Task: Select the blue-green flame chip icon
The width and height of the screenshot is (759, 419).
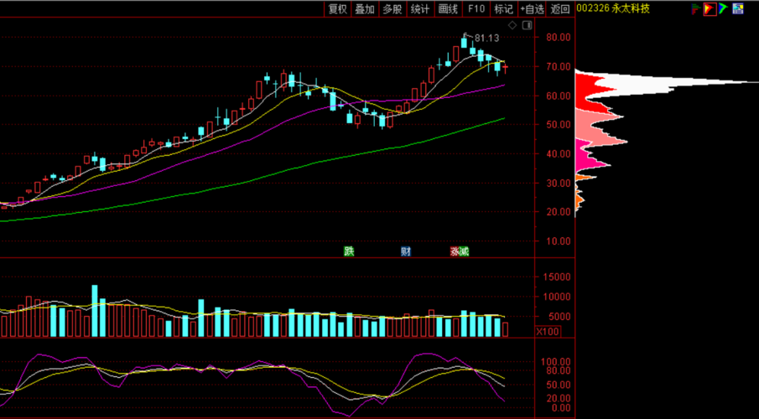Action: pos(723,8)
